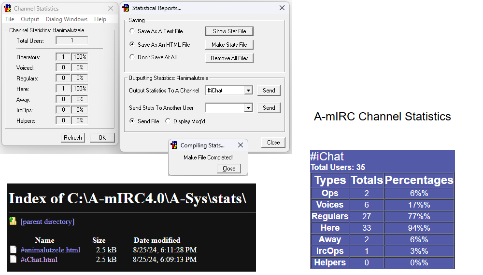Click the Total Users value field
Screen dimensions: 483x275
pos(72,40)
